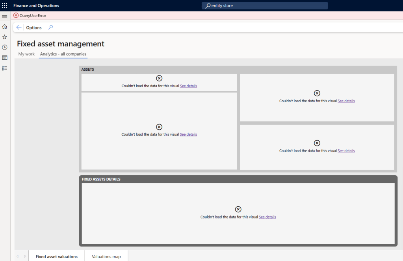403x261 pixels.
Task: Click next page arrow near bottom tabs
Action: pos(25,257)
